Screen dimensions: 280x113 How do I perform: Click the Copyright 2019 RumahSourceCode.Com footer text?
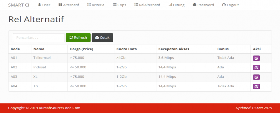click(44, 108)
